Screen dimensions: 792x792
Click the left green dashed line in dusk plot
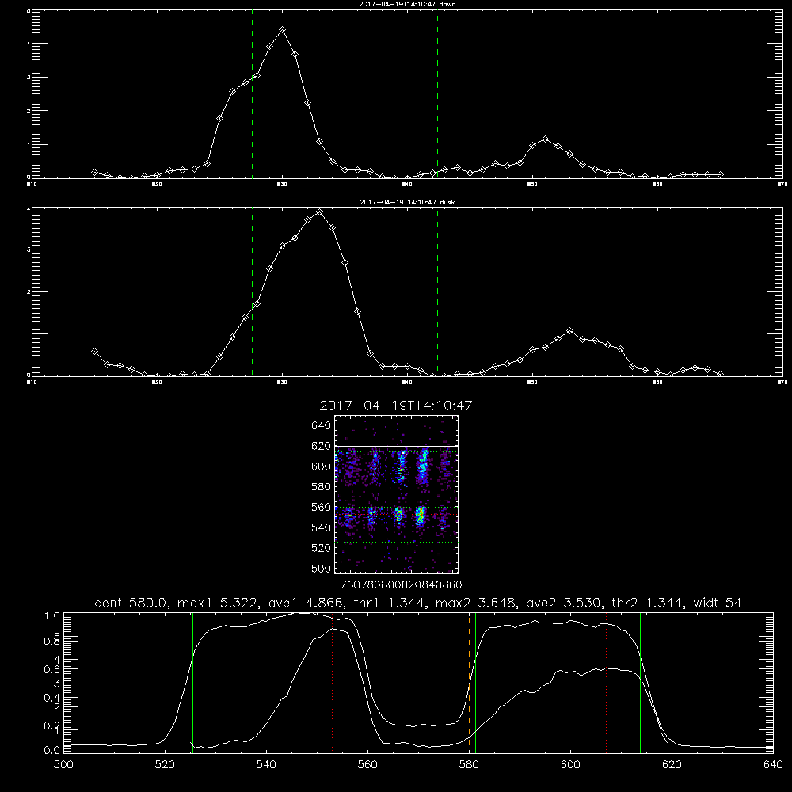pos(252,293)
